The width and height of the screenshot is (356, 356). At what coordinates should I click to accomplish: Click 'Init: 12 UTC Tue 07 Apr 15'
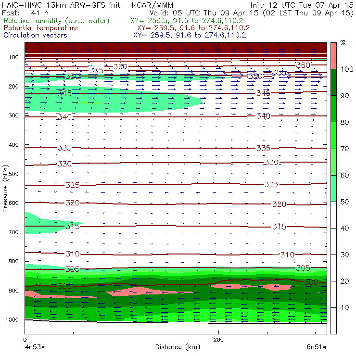(302, 5)
